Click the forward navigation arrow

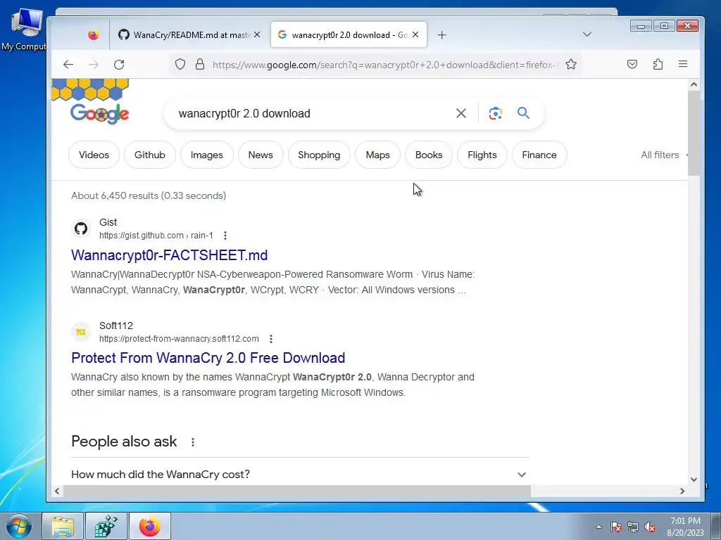94,65
